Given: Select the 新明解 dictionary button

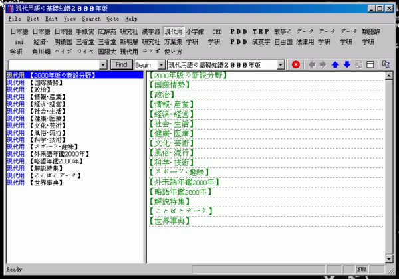Looking at the screenshot, I should 129,42.
